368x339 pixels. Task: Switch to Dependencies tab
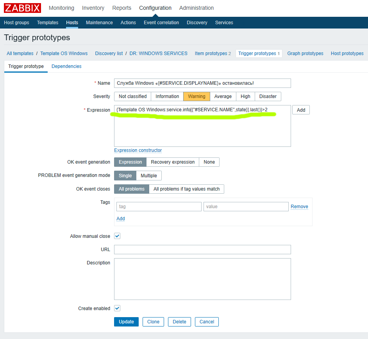point(66,66)
